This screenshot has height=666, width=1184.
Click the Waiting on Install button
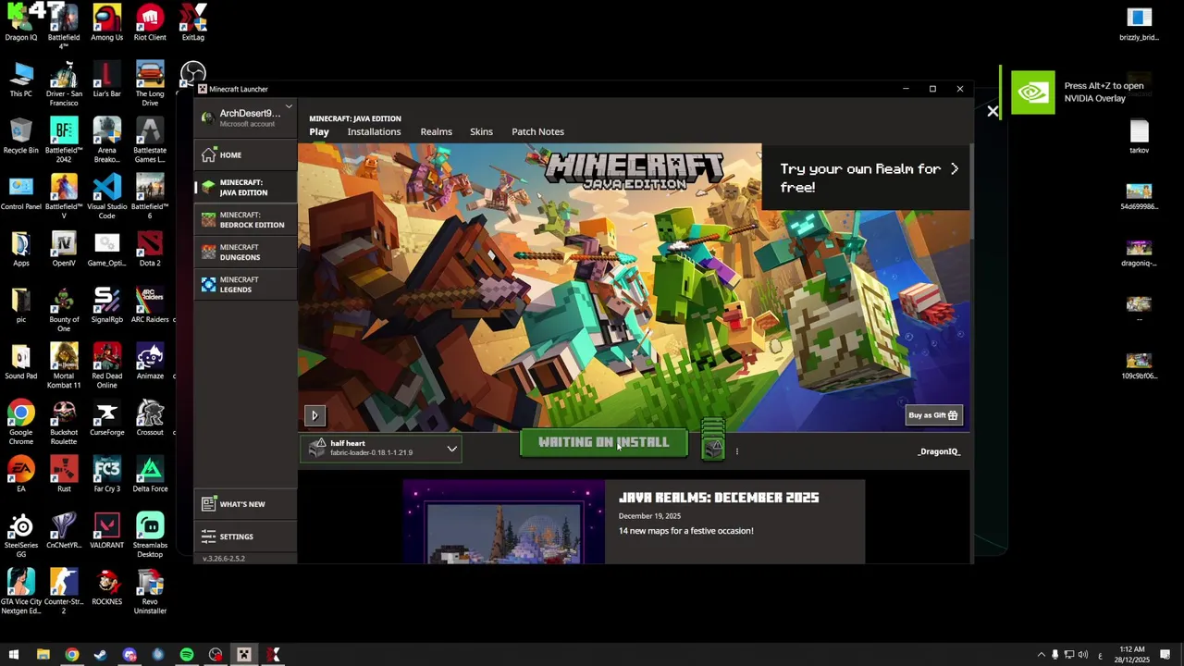[603, 443]
